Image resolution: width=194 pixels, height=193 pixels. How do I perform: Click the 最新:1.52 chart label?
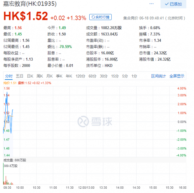(35, 83)
